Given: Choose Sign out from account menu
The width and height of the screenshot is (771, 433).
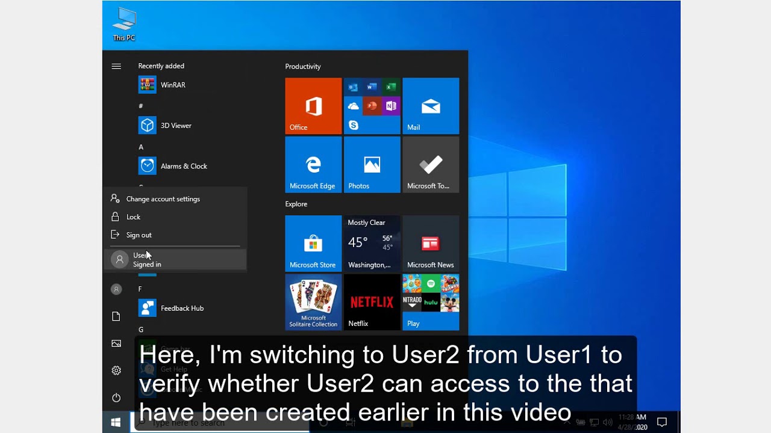Looking at the screenshot, I should (x=175, y=235).
